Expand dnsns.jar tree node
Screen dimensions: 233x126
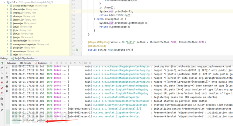pos(7,16)
